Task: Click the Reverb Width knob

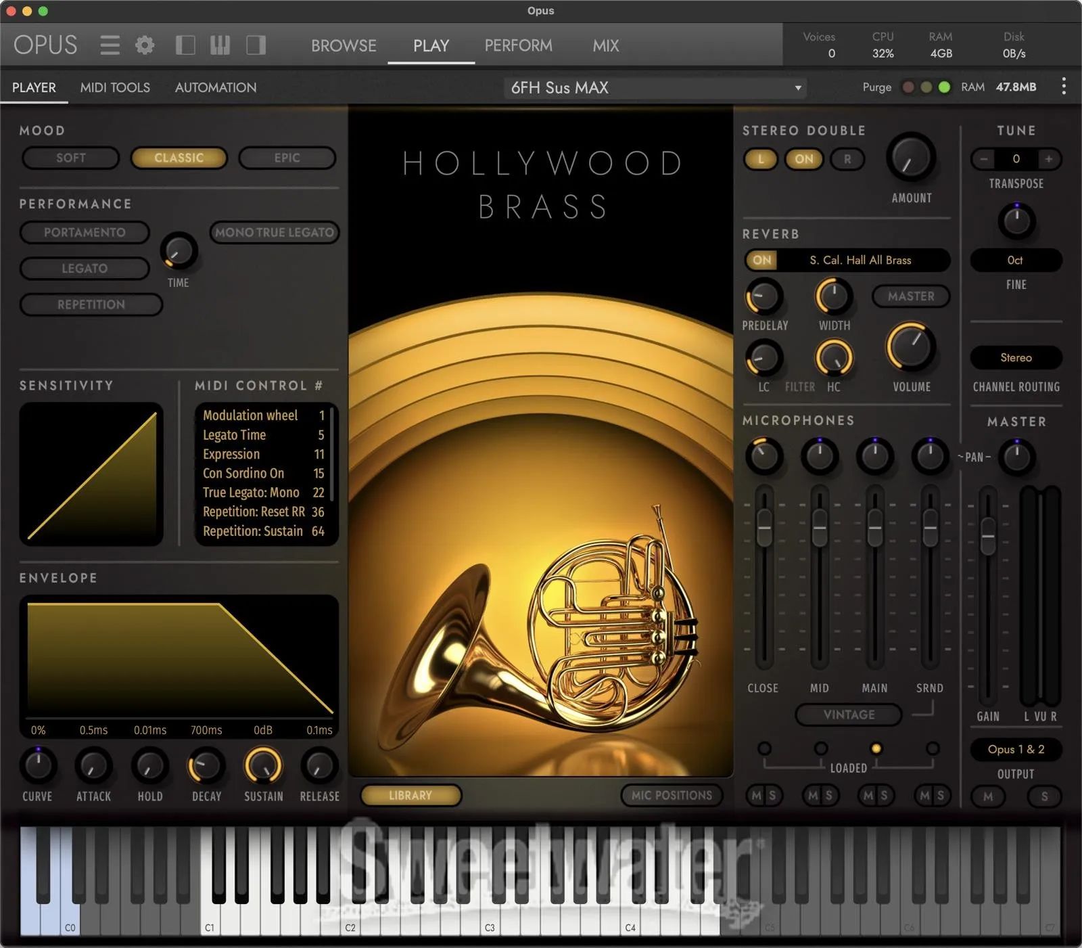Action: pyautogui.click(x=834, y=296)
